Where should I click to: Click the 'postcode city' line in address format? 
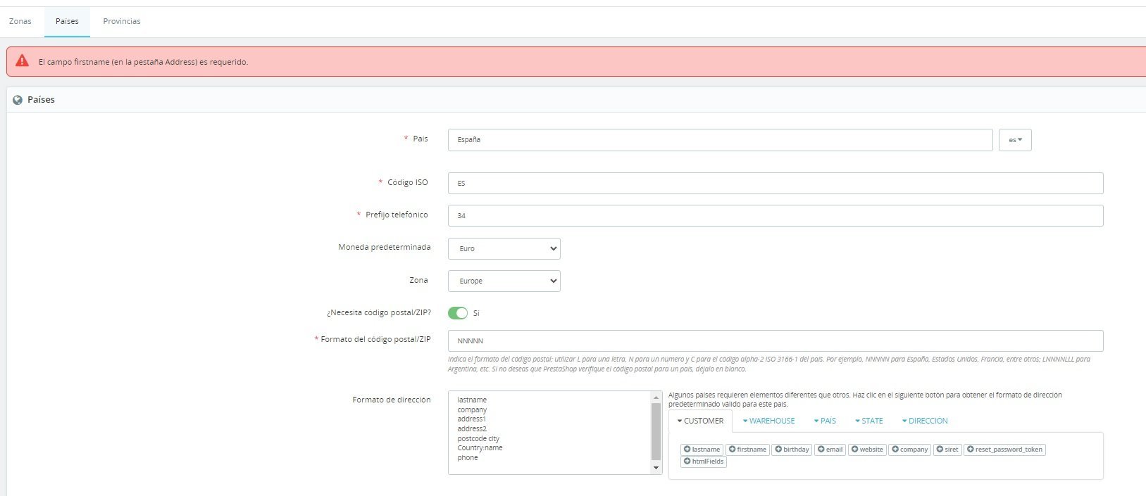(478, 438)
